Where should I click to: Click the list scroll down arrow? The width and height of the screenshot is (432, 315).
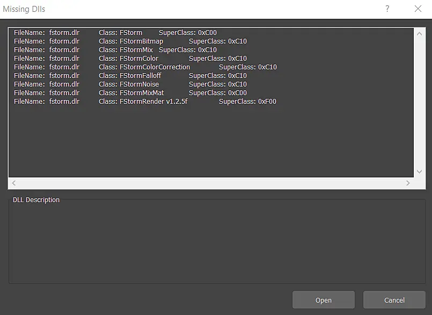pos(419,171)
